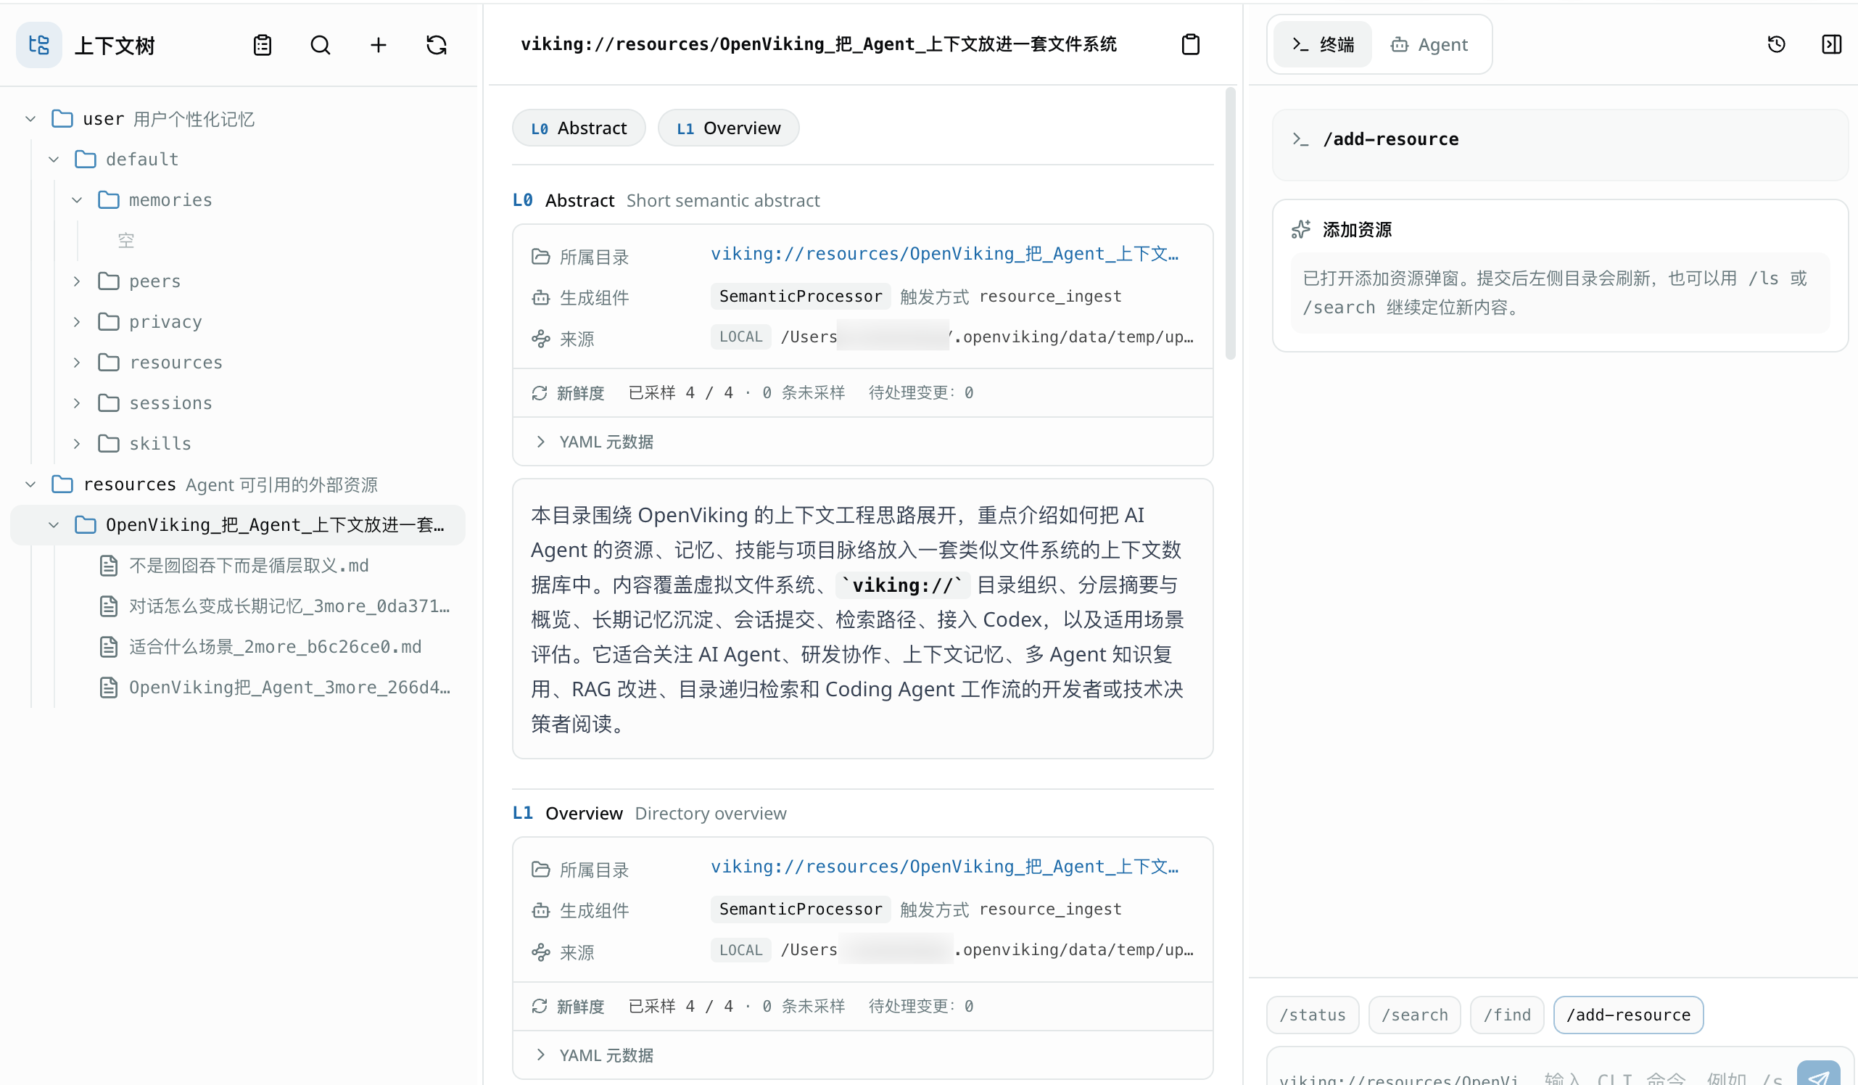Expand the peers folder
This screenshot has width=1858, height=1085.
pos(77,281)
